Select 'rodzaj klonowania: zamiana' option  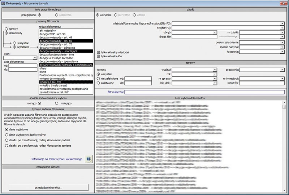click(7, 146)
